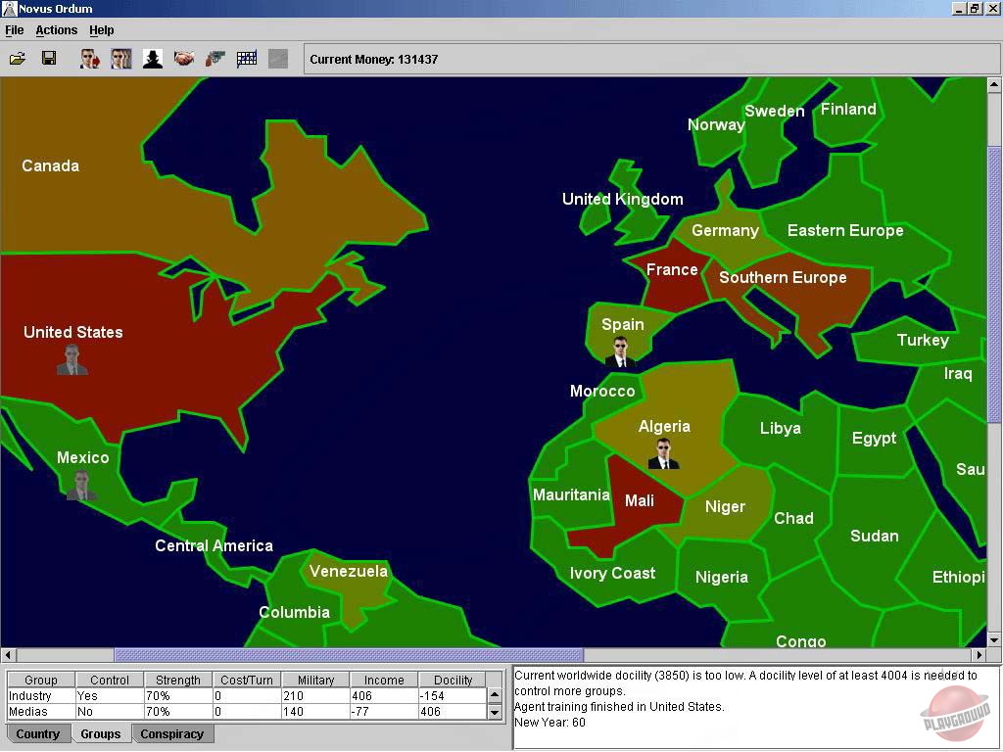Click the agent with red arrow icon
The width and height of the screenshot is (1003, 752).
(x=89, y=59)
